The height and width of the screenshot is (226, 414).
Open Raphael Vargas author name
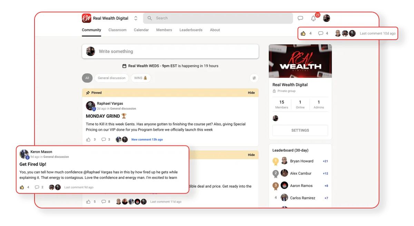coord(110,103)
